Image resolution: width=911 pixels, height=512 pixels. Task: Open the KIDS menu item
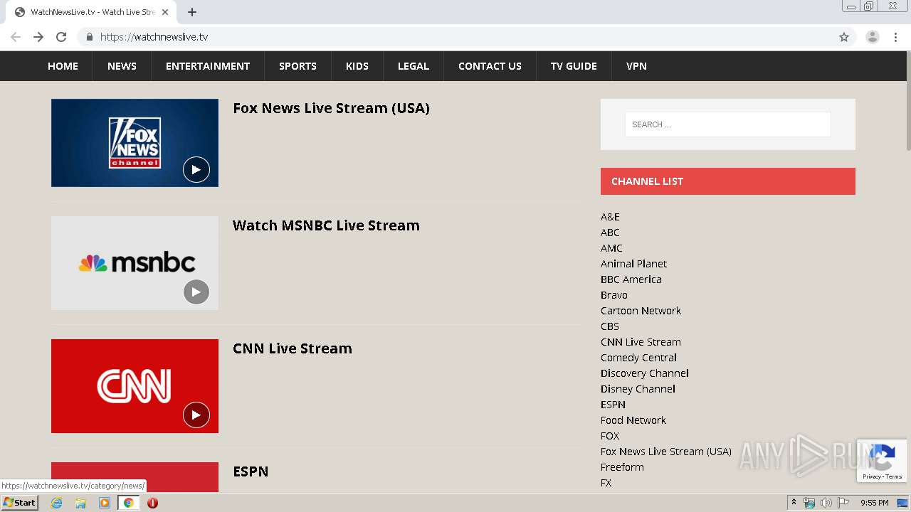click(357, 66)
